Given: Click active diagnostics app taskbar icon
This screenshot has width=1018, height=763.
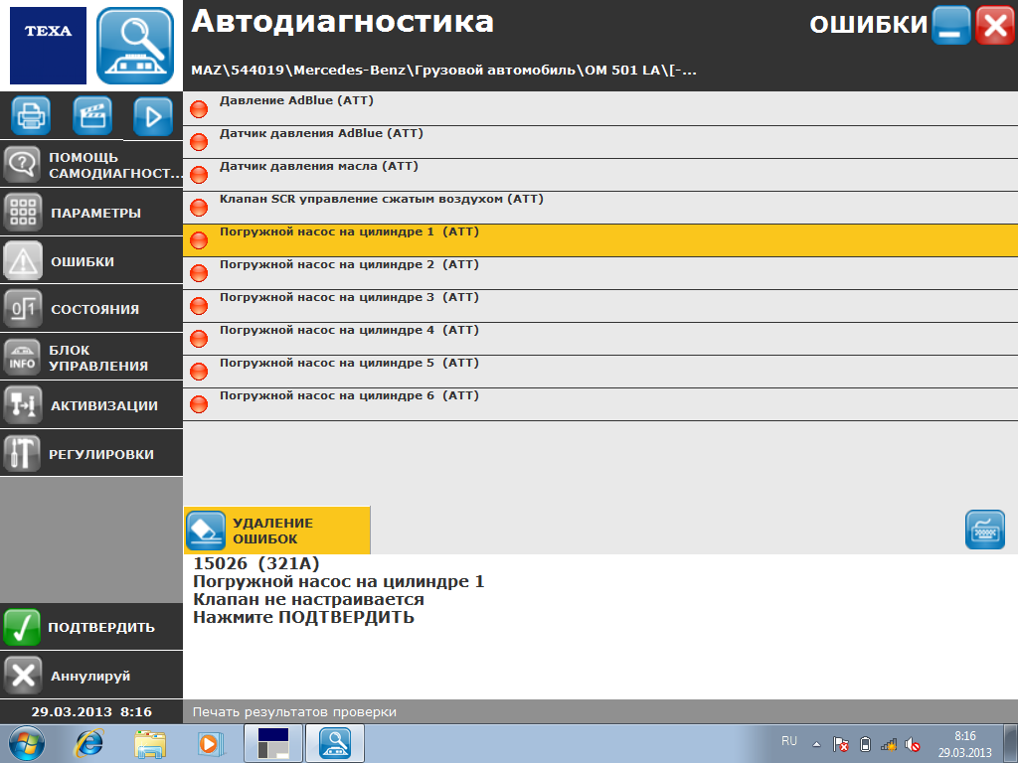Looking at the screenshot, I should click(335, 743).
